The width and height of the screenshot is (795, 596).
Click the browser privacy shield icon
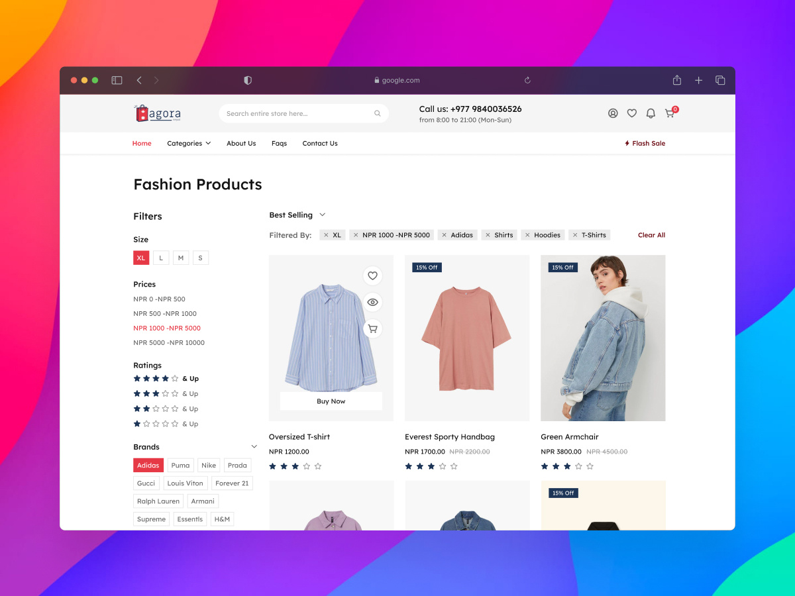(248, 80)
